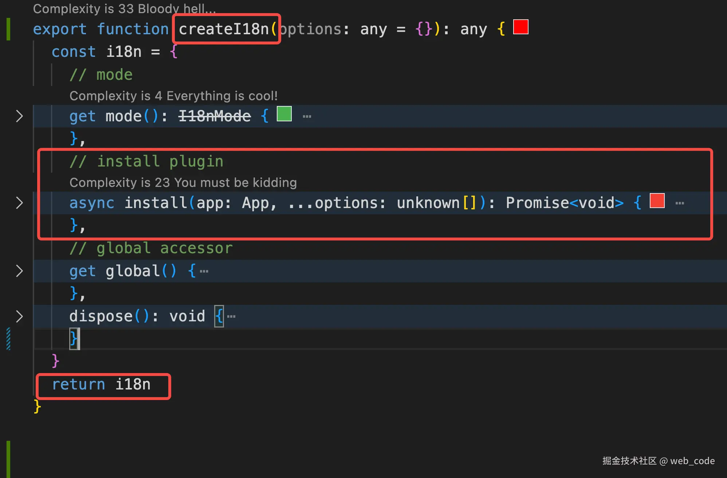Unfold the dispose method chevron
The width and height of the screenshot is (727, 478).
(19, 316)
